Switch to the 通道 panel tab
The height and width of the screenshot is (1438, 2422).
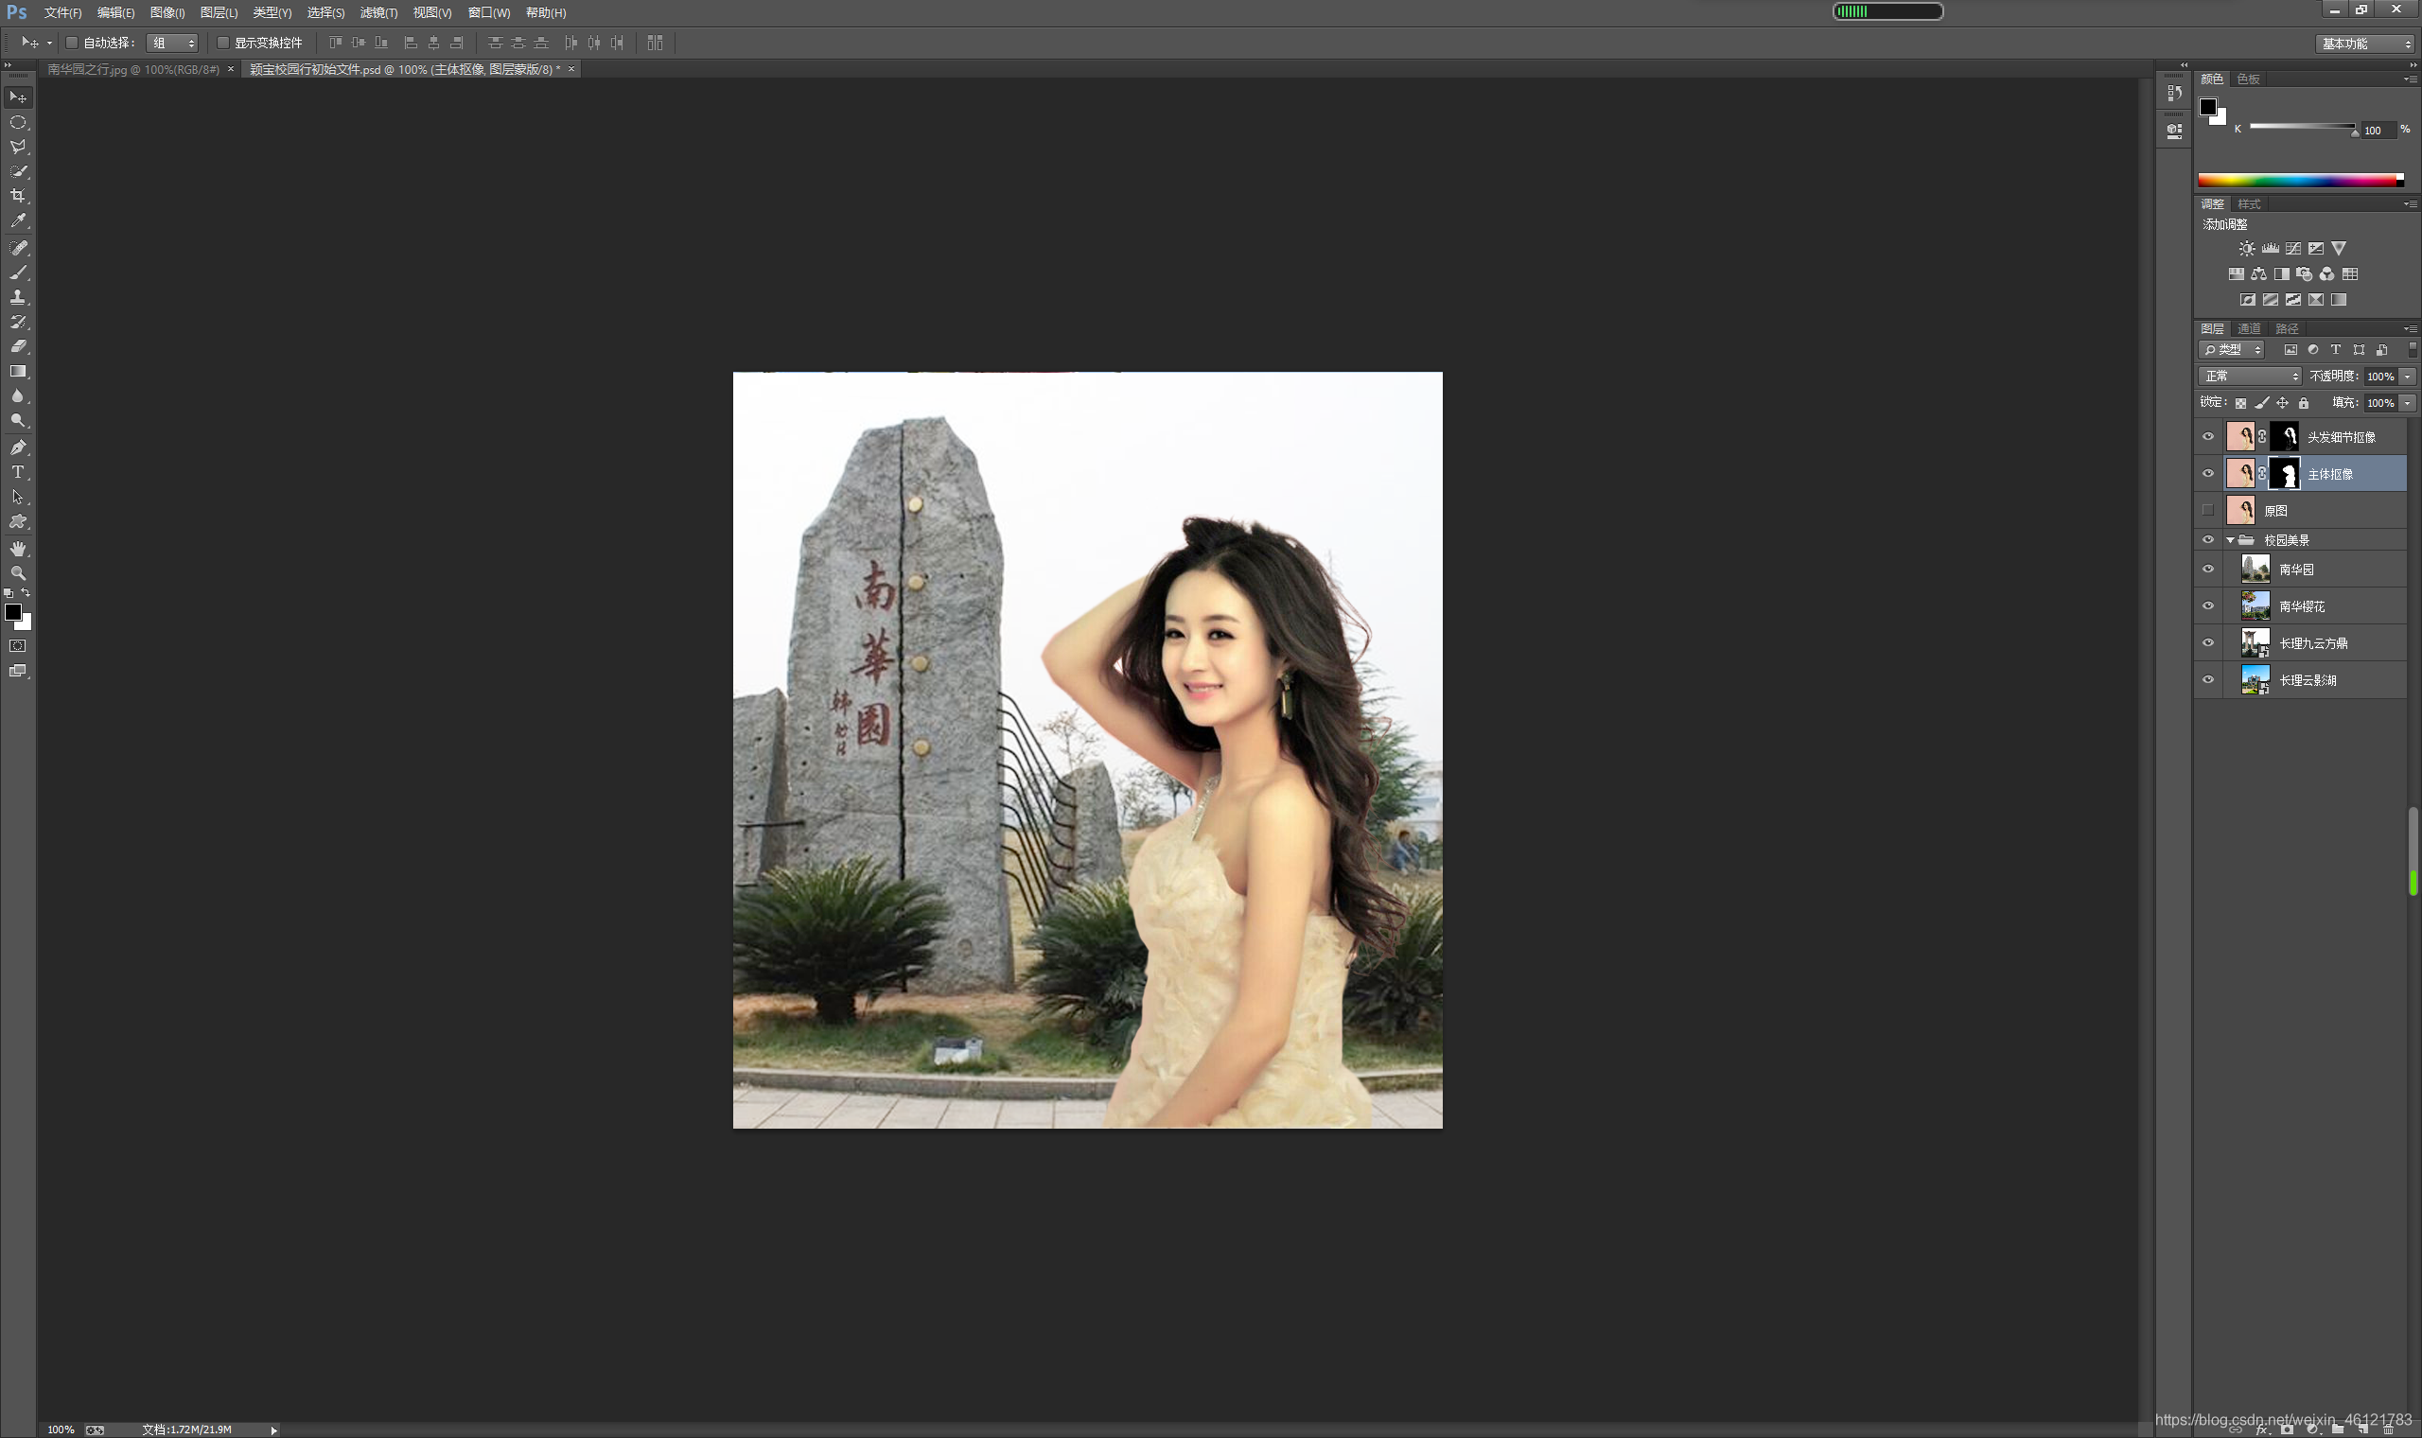[2249, 328]
